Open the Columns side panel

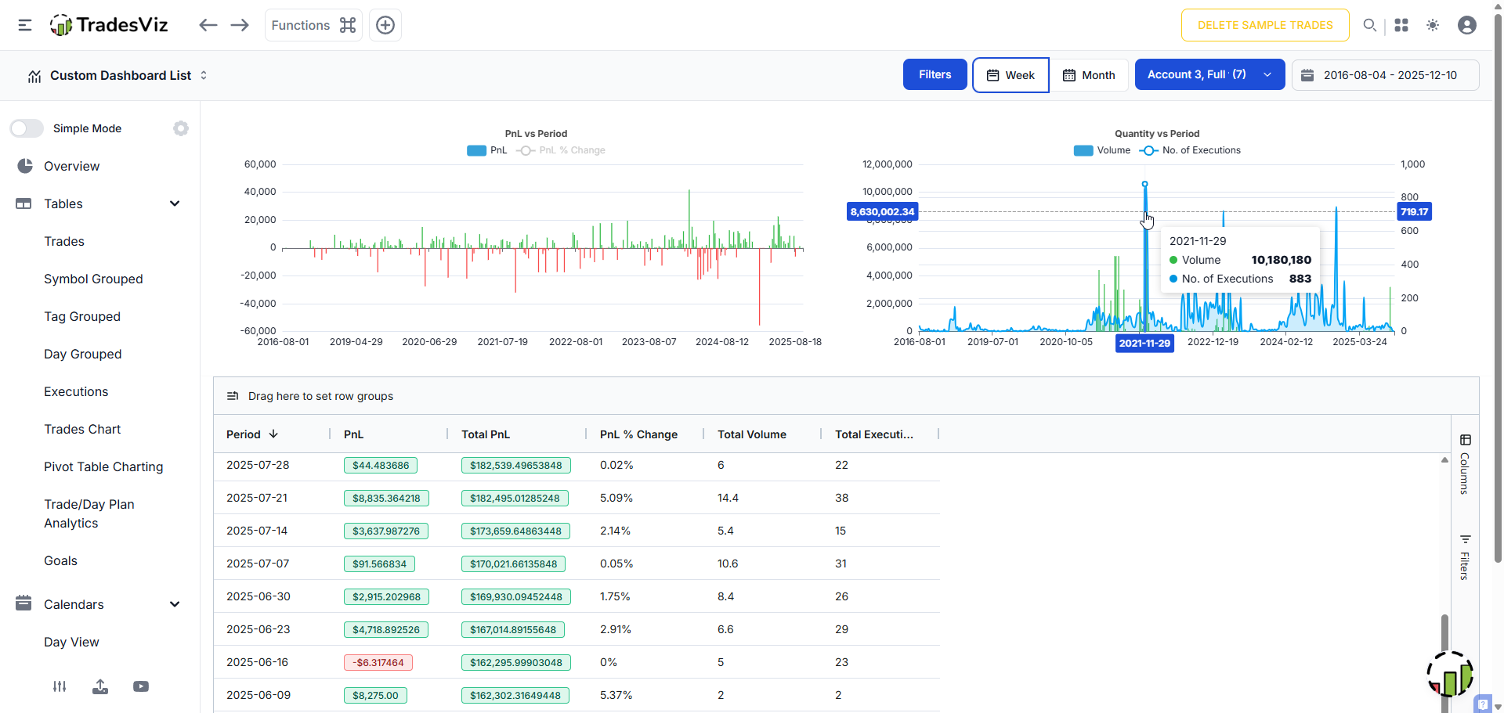click(x=1465, y=464)
